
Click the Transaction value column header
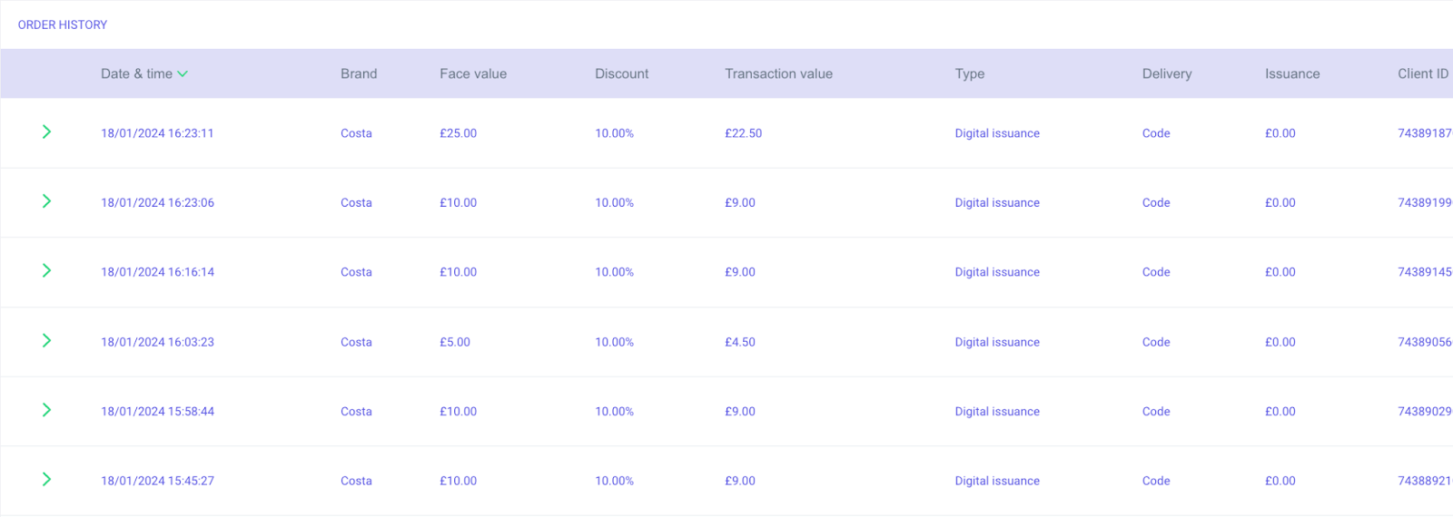778,74
